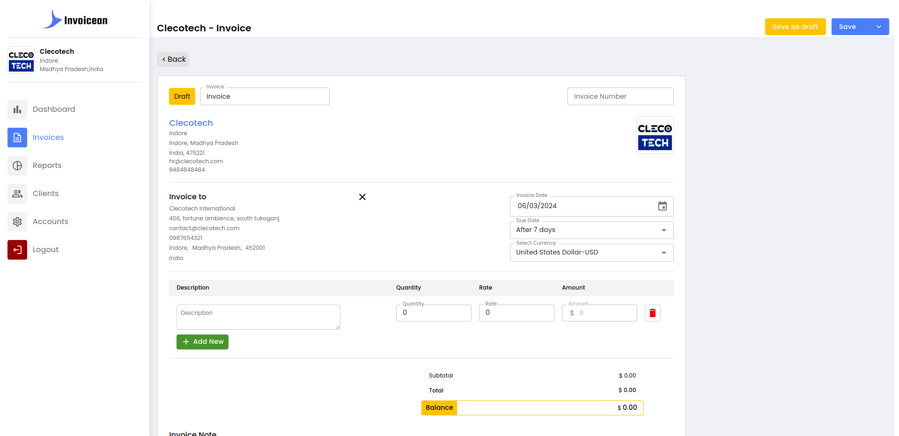Click the Invoice Date field value

tap(537, 206)
